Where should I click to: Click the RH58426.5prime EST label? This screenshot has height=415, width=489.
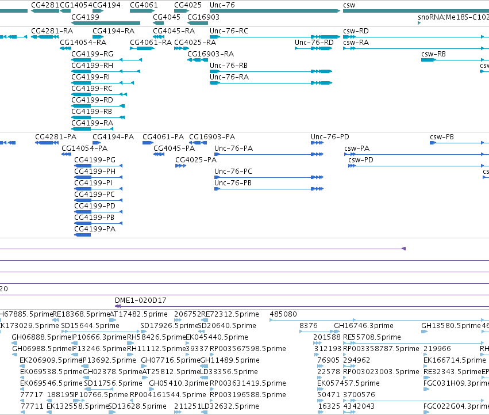pos(156,337)
